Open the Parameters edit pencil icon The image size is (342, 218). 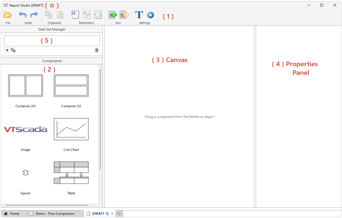[86, 15]
